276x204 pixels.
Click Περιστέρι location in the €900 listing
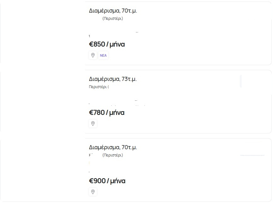point(113,155)
